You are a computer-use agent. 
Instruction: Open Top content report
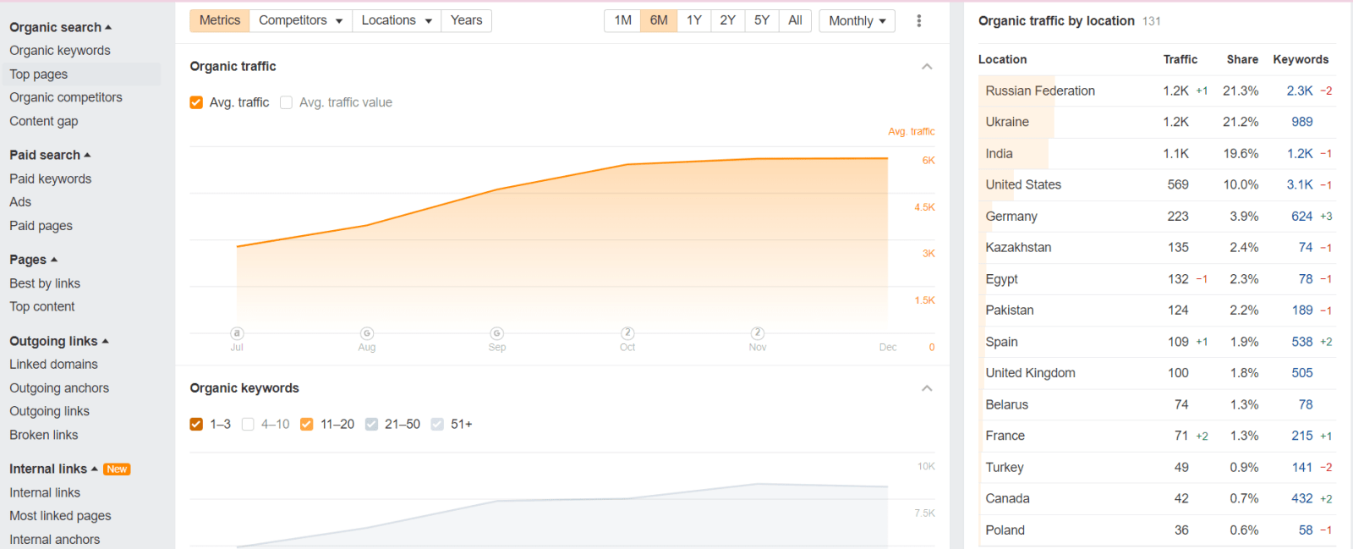pyautogui.click(x=42, y=307)
